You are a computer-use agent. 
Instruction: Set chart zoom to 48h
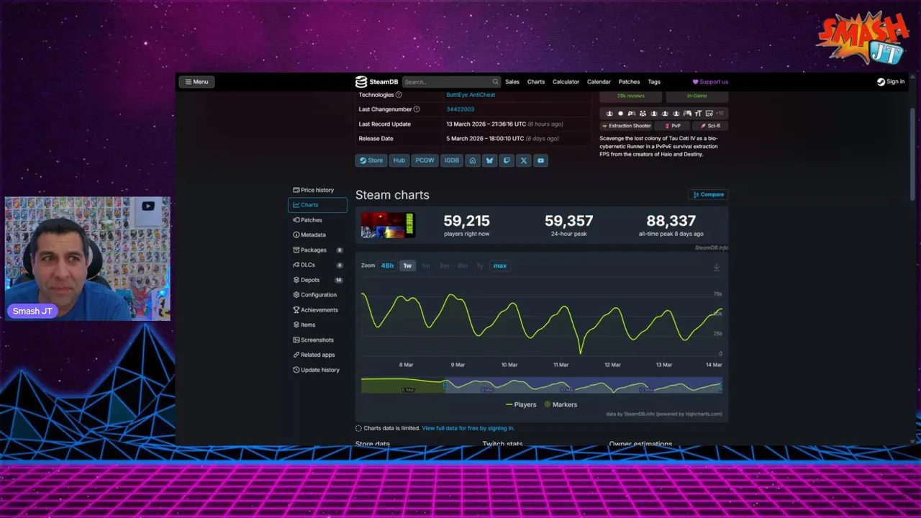387,265
